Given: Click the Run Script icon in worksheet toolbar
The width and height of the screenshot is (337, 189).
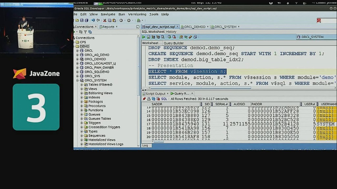Looking at the screenshot, I should tap(149, 37).
